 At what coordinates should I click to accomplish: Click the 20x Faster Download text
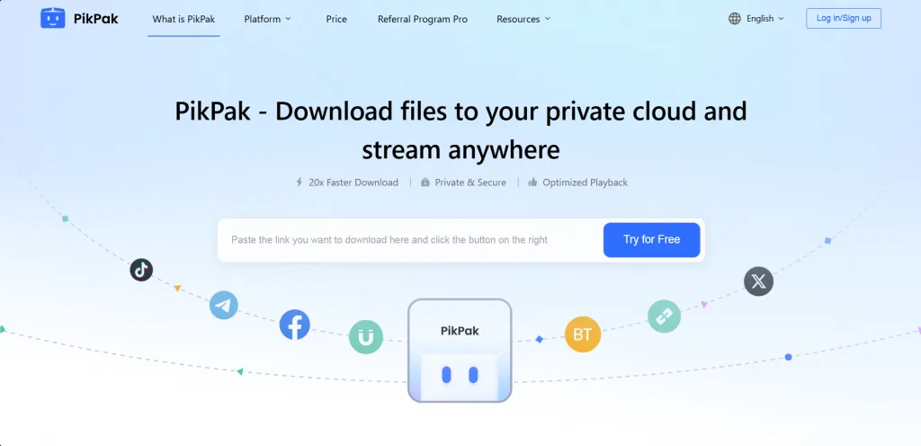point(353,183)
